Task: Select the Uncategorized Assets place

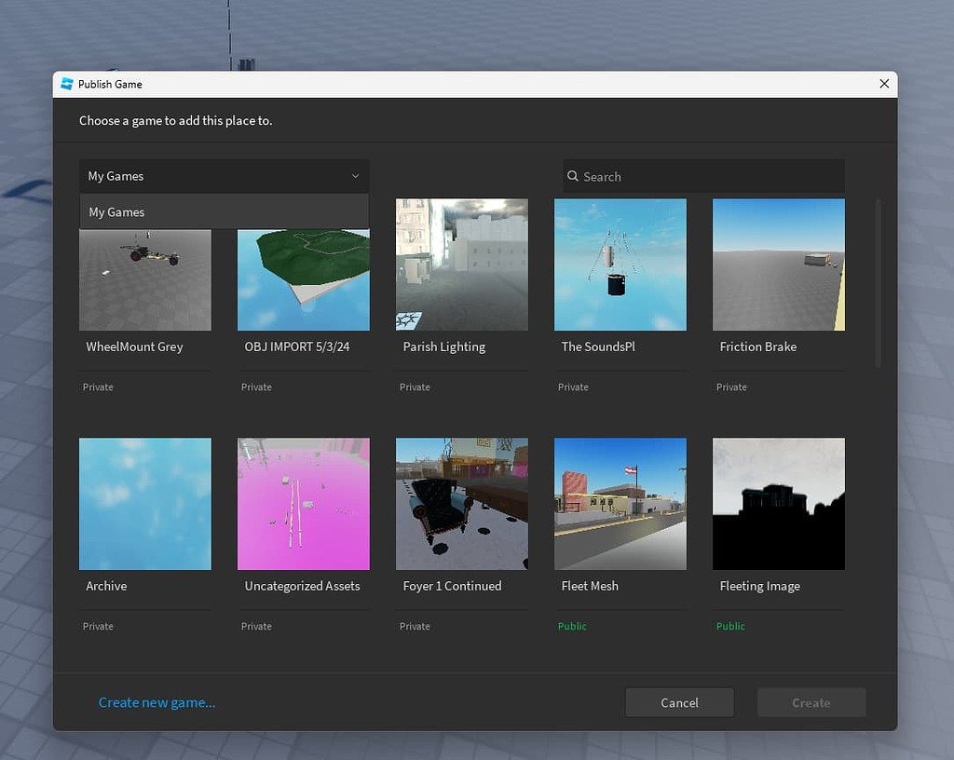Action: point(304,504)
